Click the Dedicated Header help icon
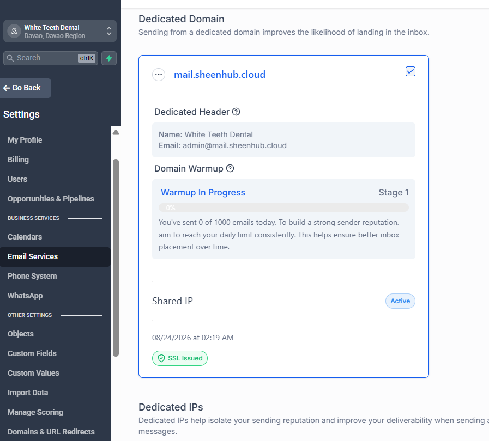 (236, 112)
